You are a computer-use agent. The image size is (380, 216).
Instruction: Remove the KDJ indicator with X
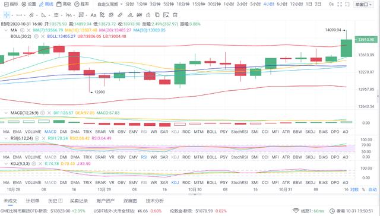click(40, 164)
